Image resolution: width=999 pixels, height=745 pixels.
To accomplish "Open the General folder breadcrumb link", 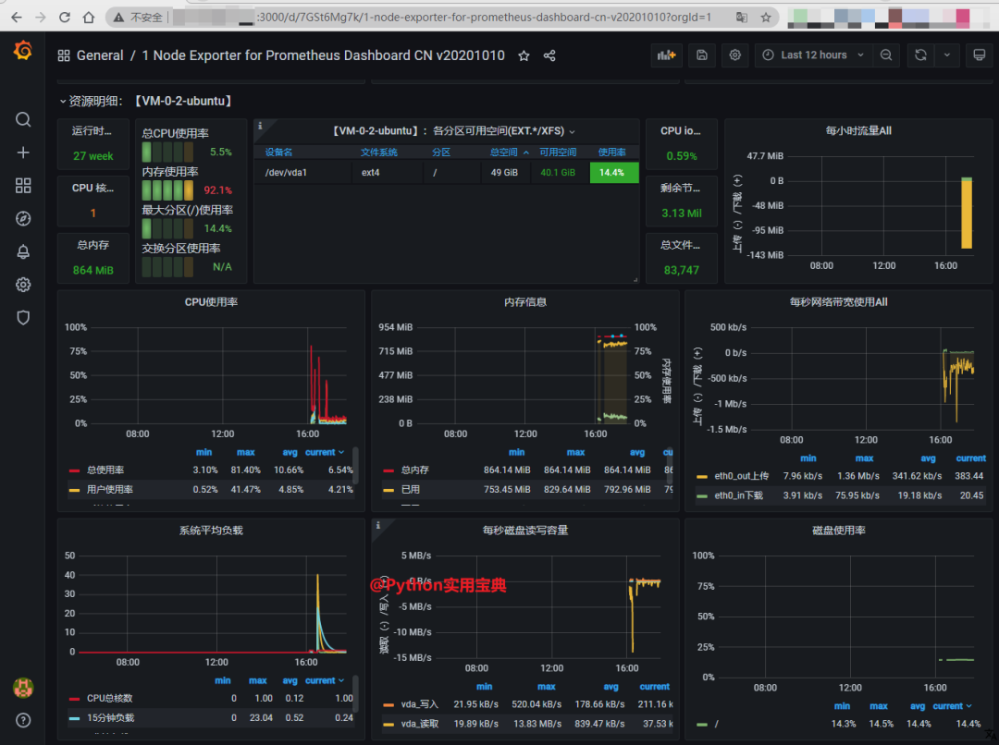I will [x=100, y=55].
